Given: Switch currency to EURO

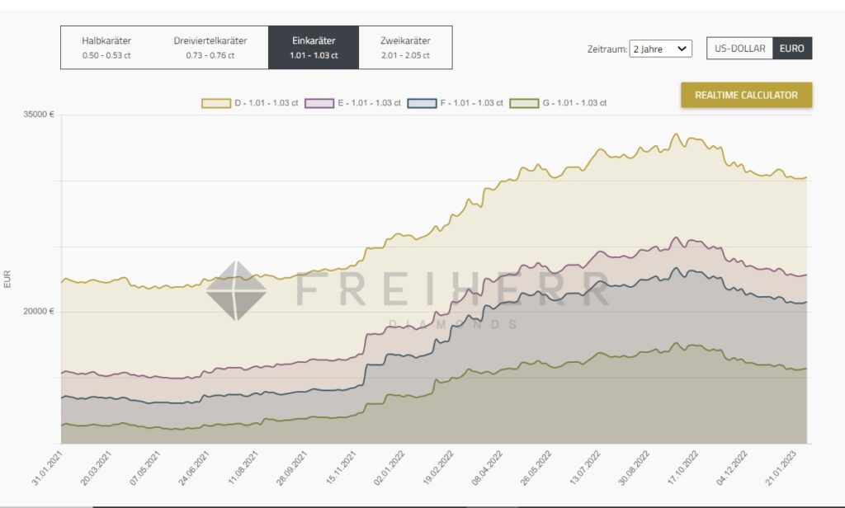Looking at the screenshot, I should [x=792, y=49].
